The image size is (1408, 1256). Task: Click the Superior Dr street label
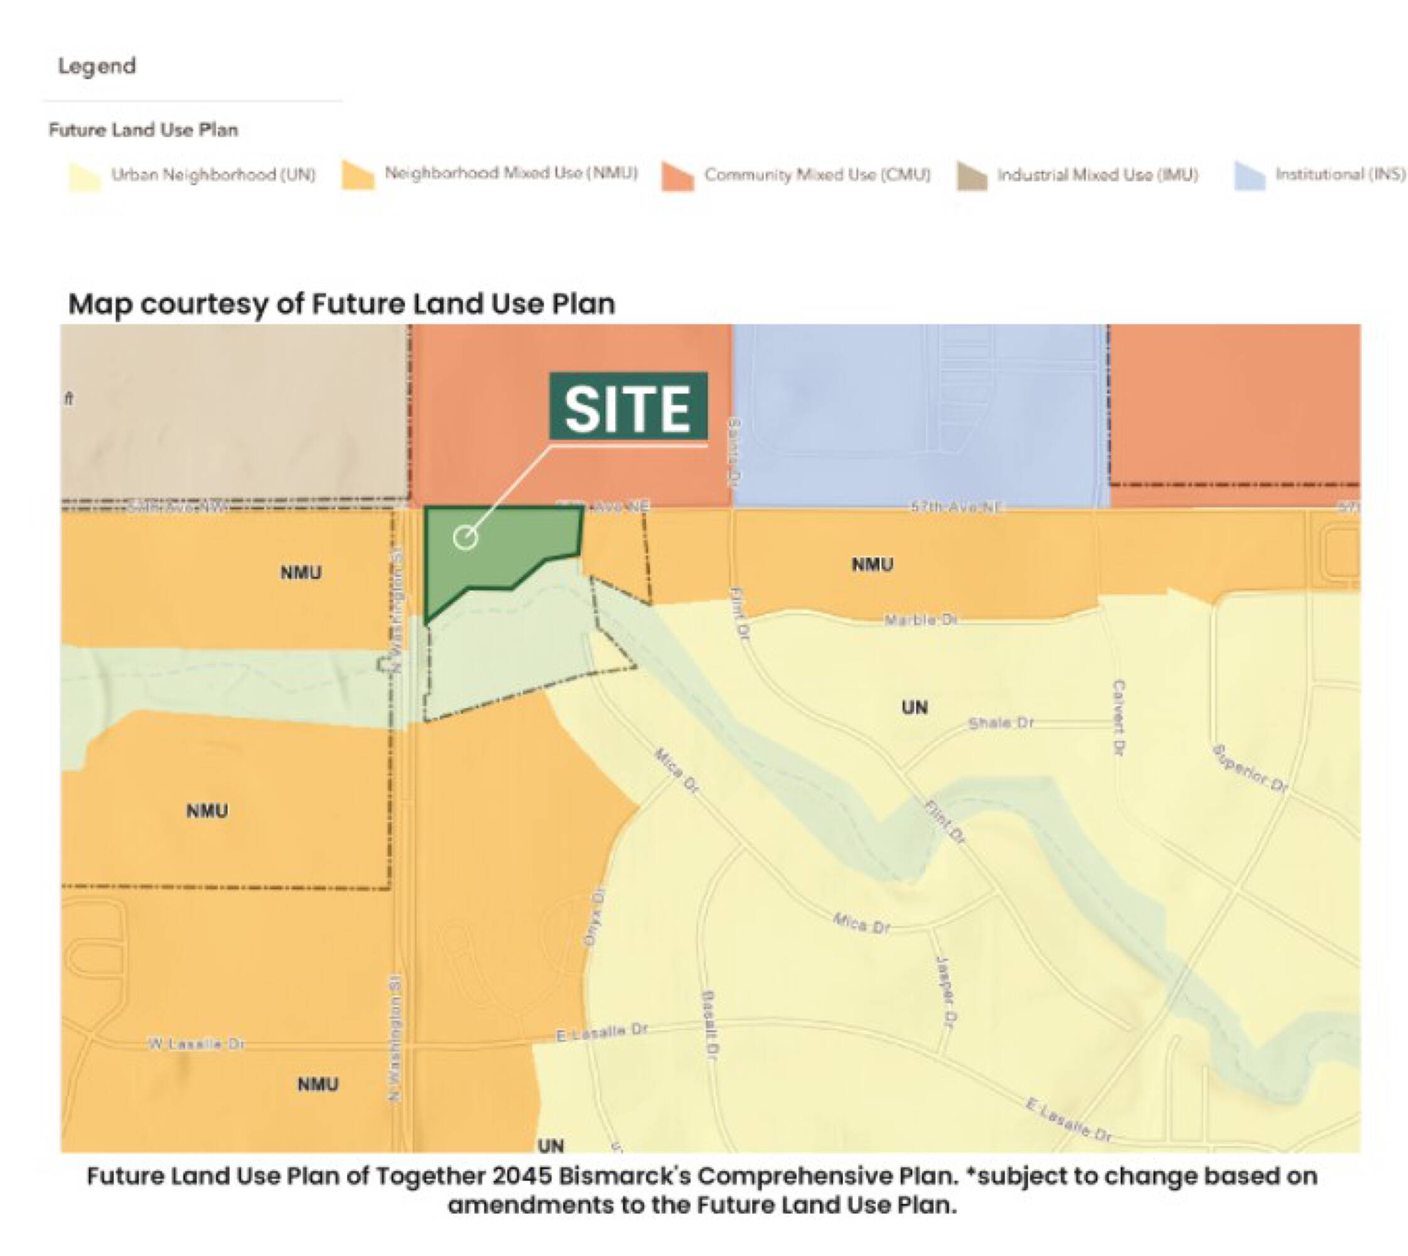point(1249,768)
